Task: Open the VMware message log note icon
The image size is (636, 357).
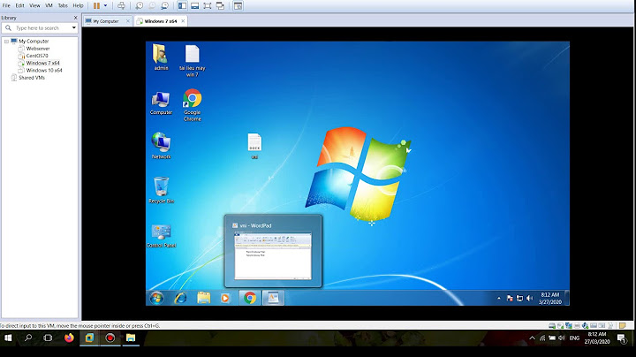Action: [x=623, y=325]
